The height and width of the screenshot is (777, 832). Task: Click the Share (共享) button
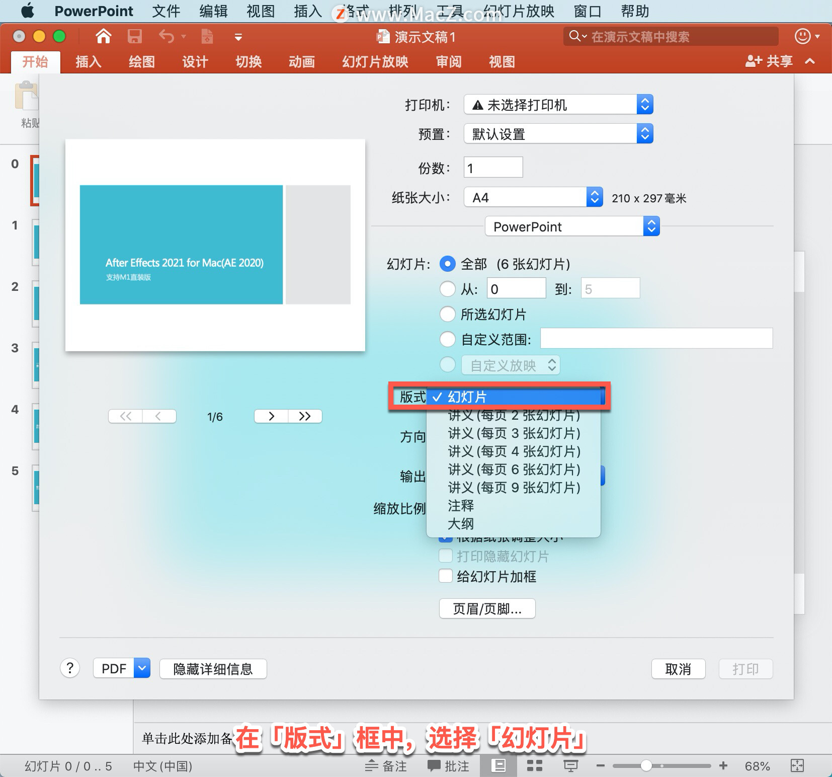[x=769, y=61]
